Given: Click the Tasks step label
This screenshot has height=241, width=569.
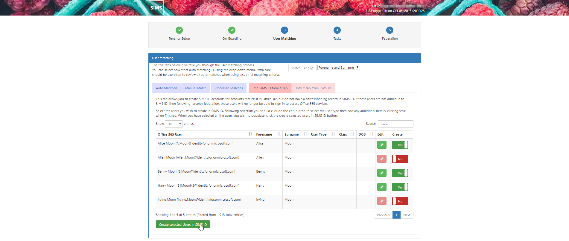Looking at the screenshot, I should click(337, 39).
